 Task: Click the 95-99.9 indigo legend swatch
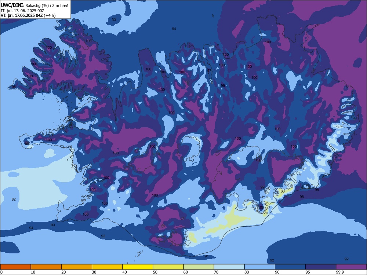click(321, 267)
